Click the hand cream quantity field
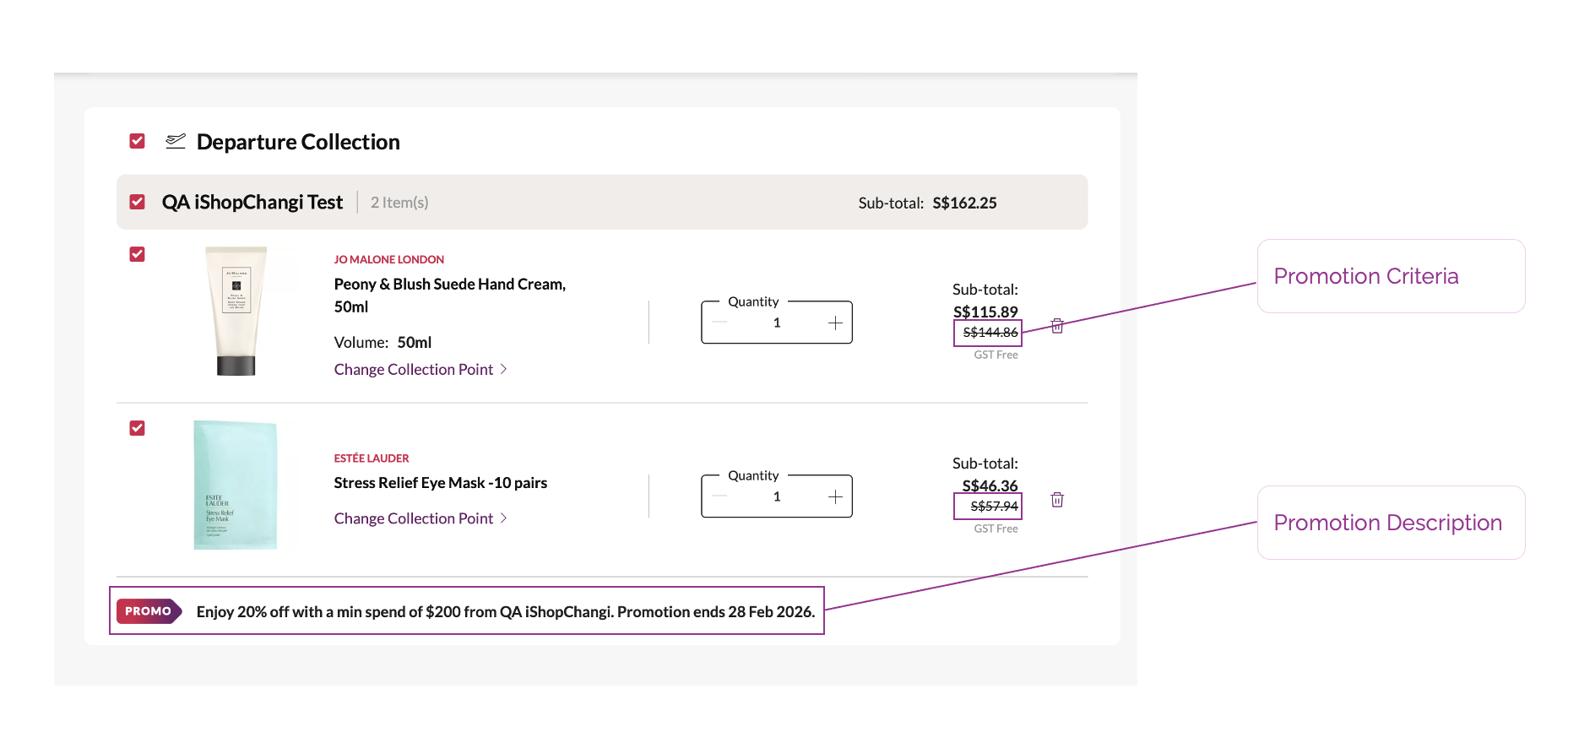This screenshot has height=743, width=1579. point(777,323)
